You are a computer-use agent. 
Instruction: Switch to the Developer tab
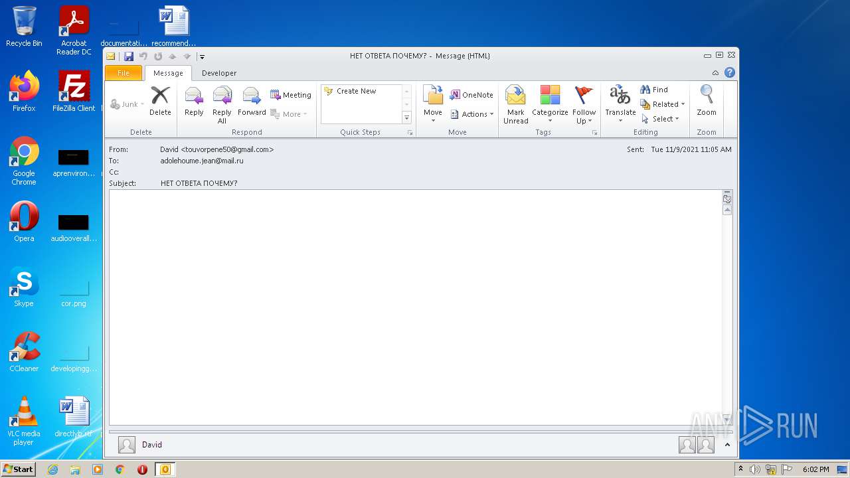(x=219, y=73)
